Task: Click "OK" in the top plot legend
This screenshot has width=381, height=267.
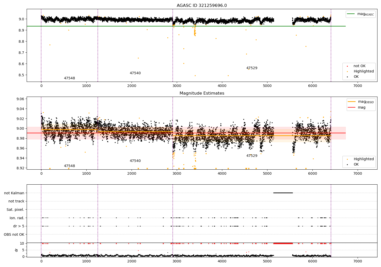Action: coord(356,77)
